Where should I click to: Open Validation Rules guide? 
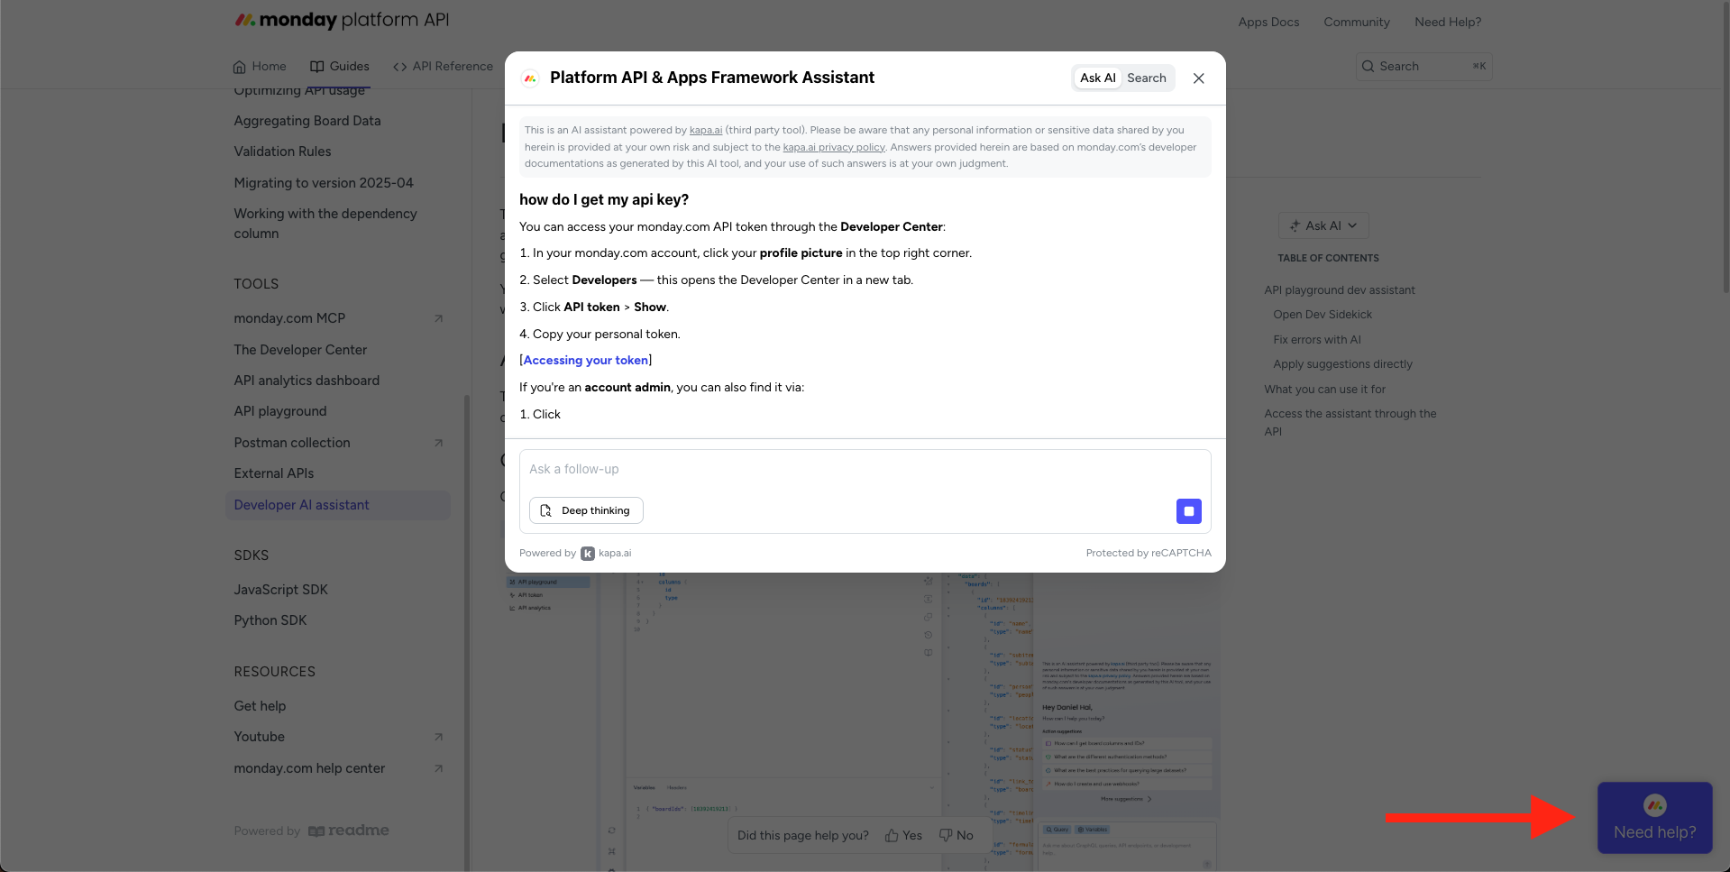[x=282, y=151]
